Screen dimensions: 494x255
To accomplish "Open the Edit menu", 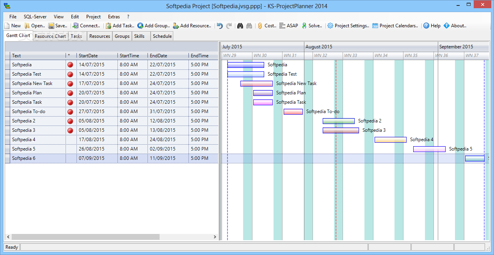I will click(75, 17).
